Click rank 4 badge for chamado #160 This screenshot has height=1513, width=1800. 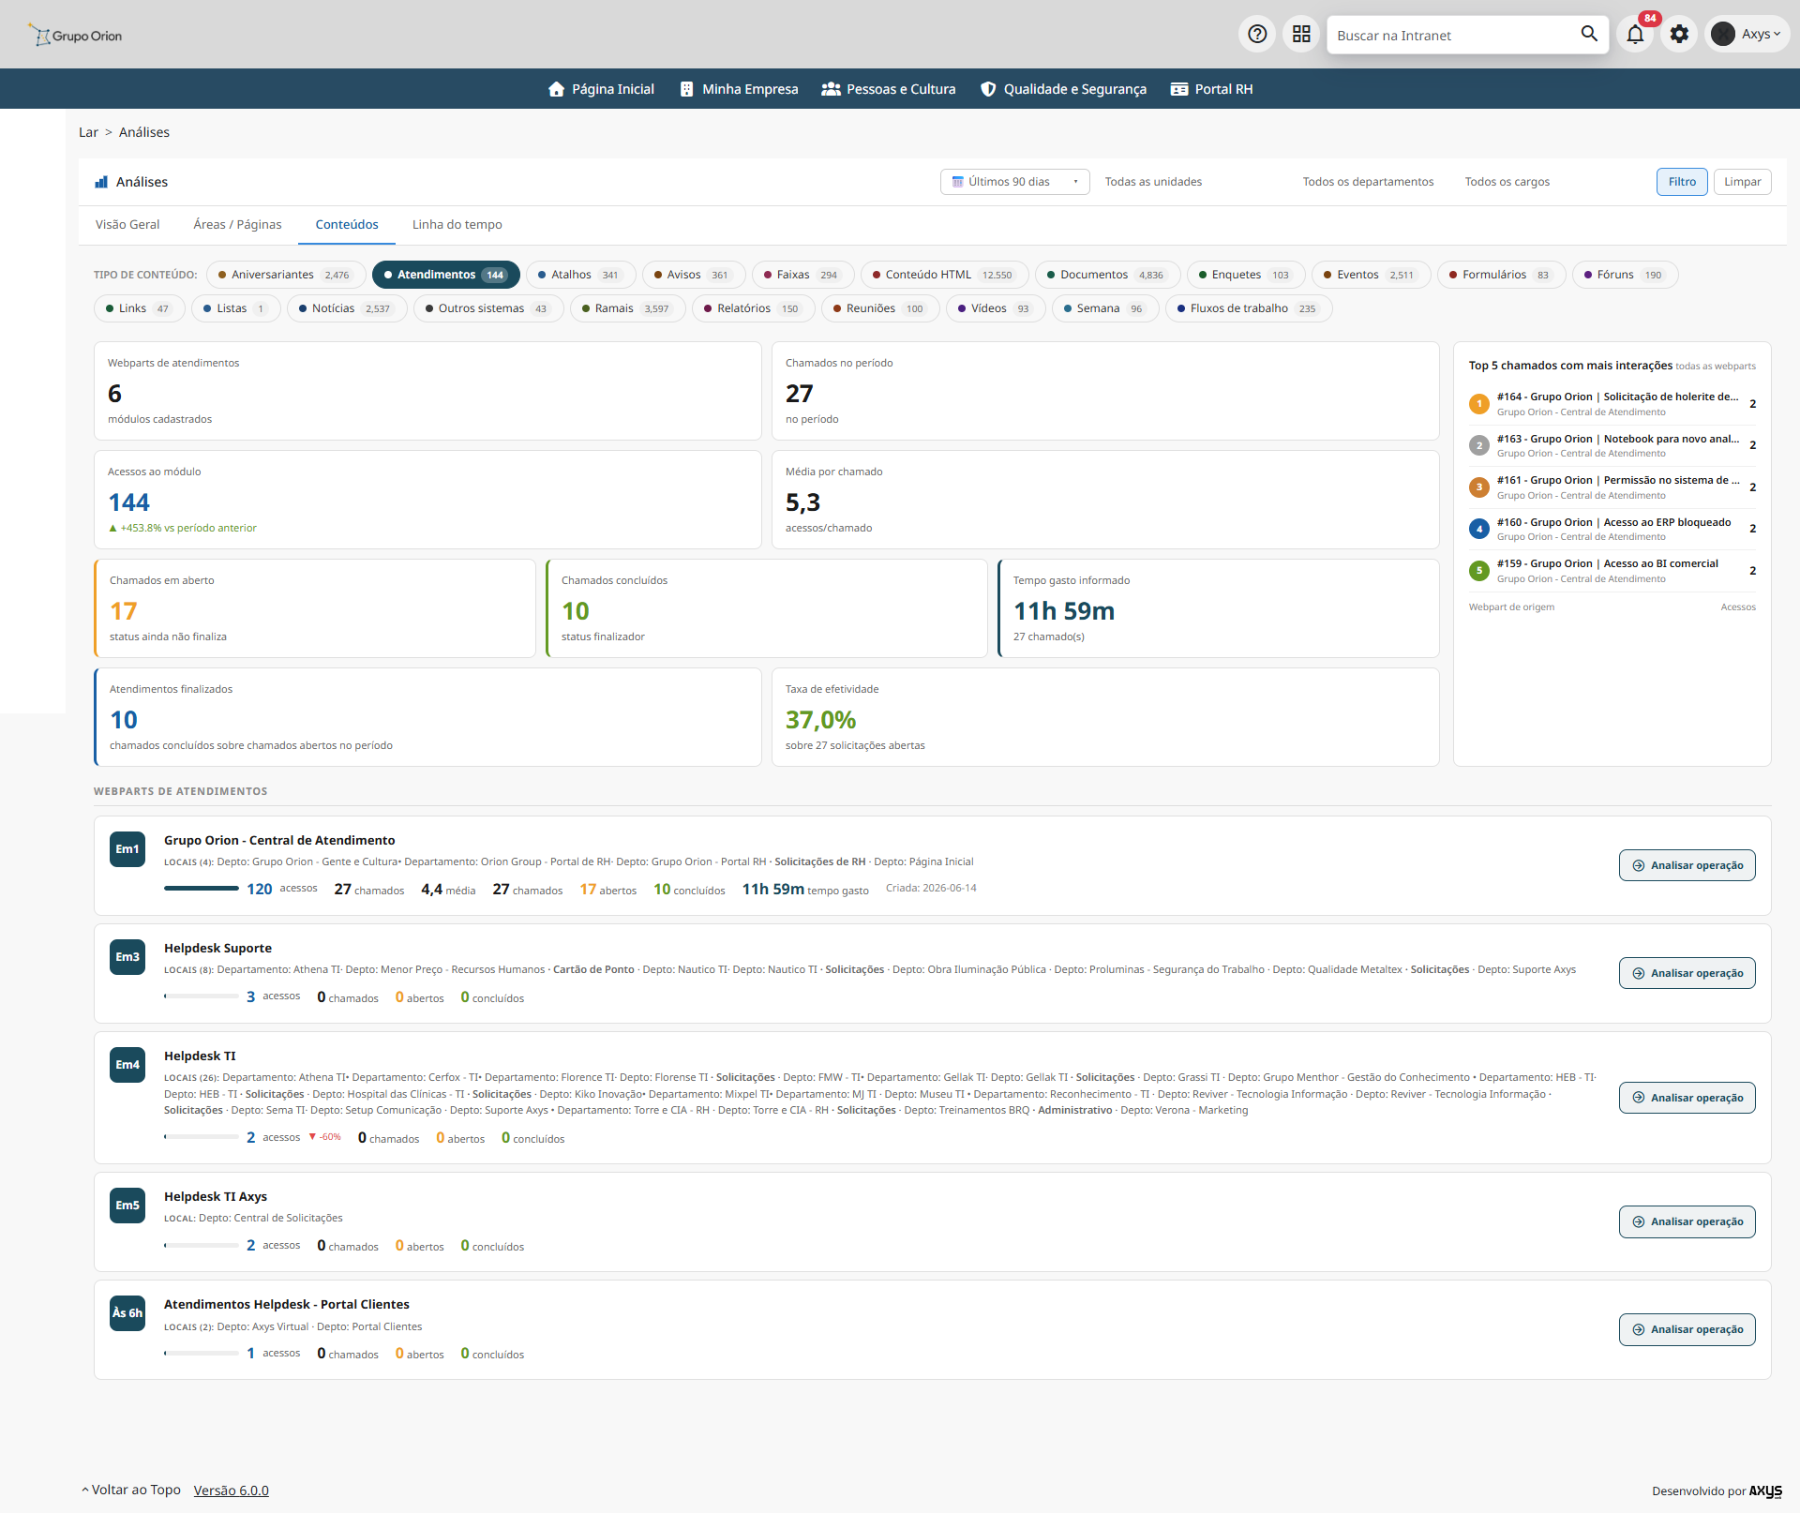(x=1479, y=529)
